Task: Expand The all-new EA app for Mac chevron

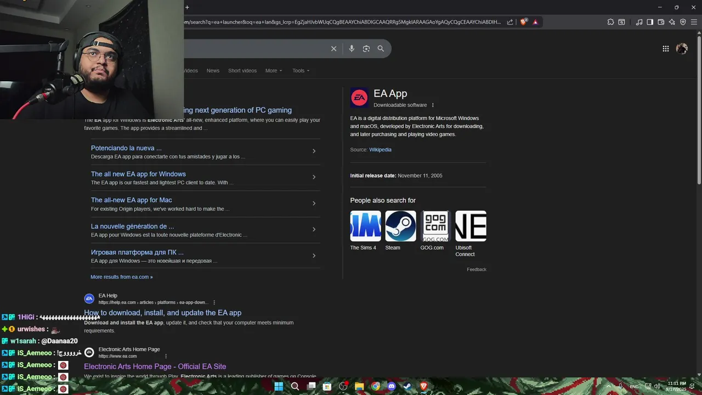Action: point(314,203)
